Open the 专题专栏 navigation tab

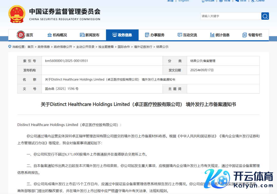[x=252, y=35]
